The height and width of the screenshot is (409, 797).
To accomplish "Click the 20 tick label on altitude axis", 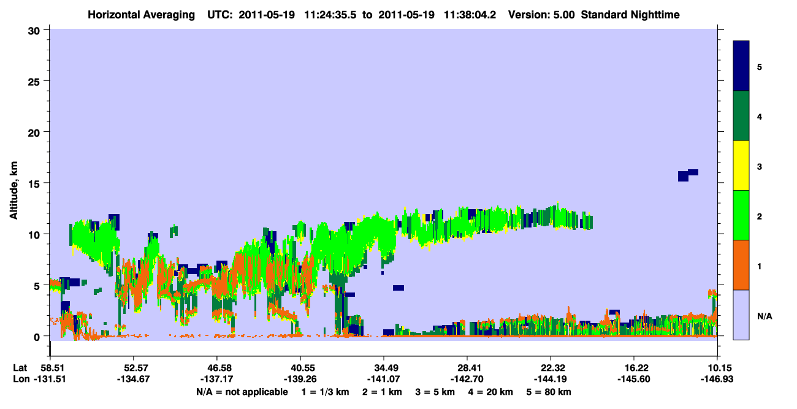I will pyautogui.click(x=34, y=132).
